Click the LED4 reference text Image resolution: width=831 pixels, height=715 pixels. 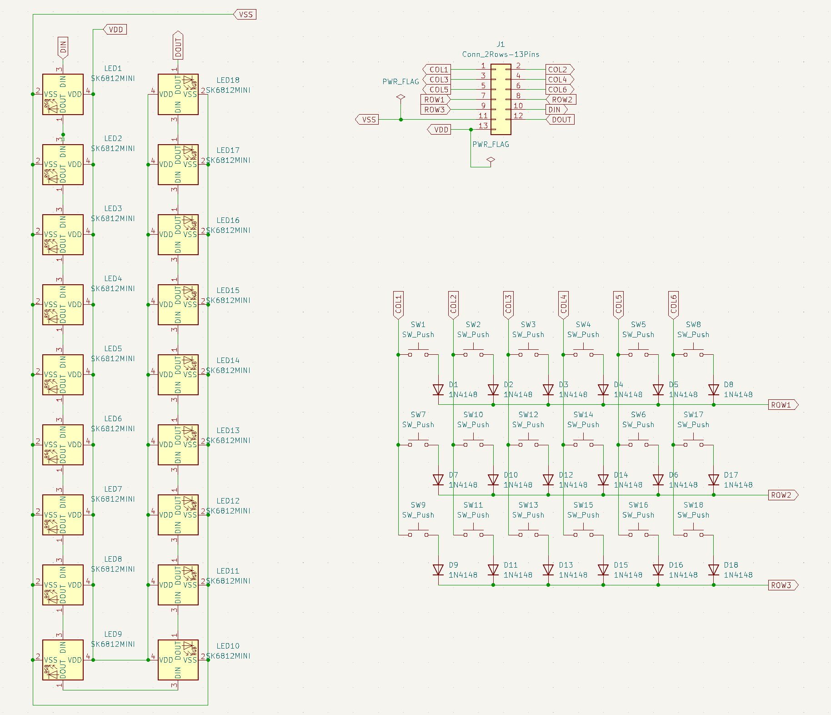click(113, 278)
